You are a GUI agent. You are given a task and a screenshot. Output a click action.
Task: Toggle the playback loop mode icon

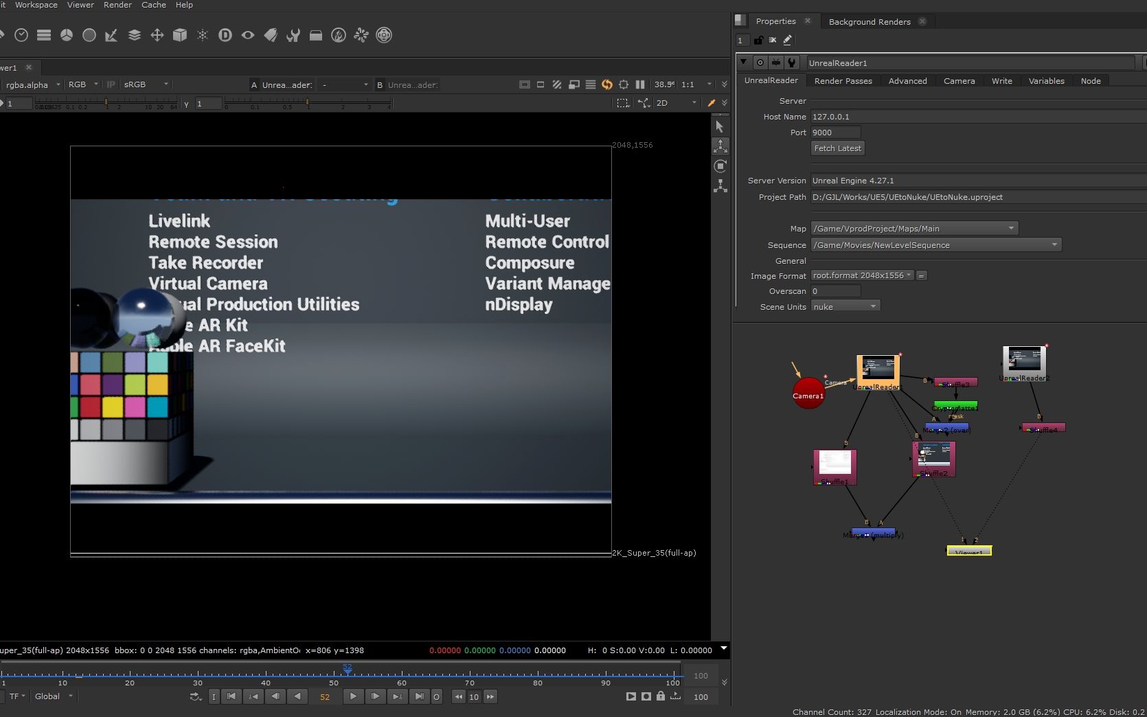pos(196,696)
